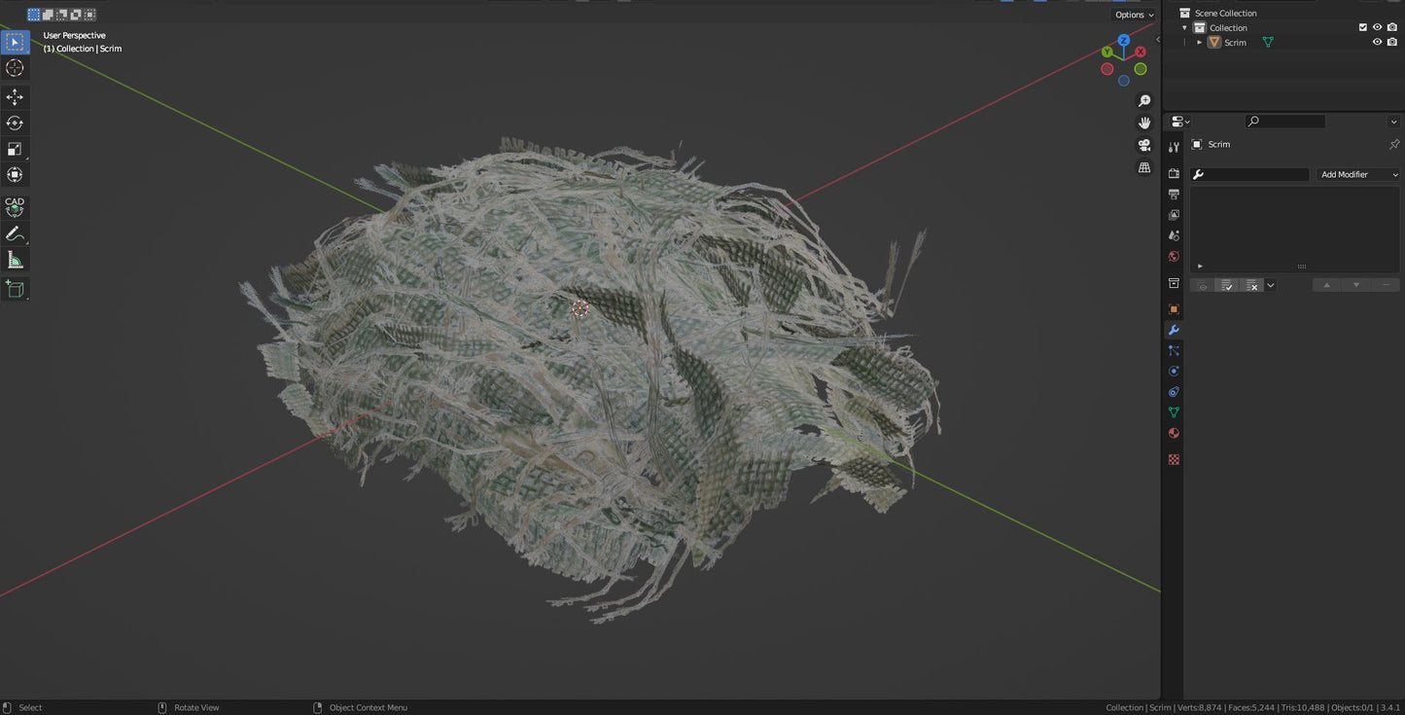The image size is (1405, 715).
Task: Click the CAD transform tool
Action: pyautogui.click(x=15, y=207)
